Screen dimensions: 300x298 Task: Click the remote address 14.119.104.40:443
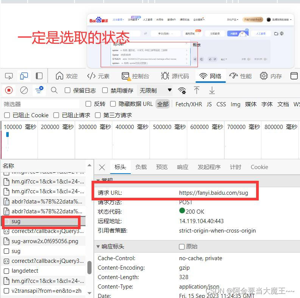[x=201, y=221]
